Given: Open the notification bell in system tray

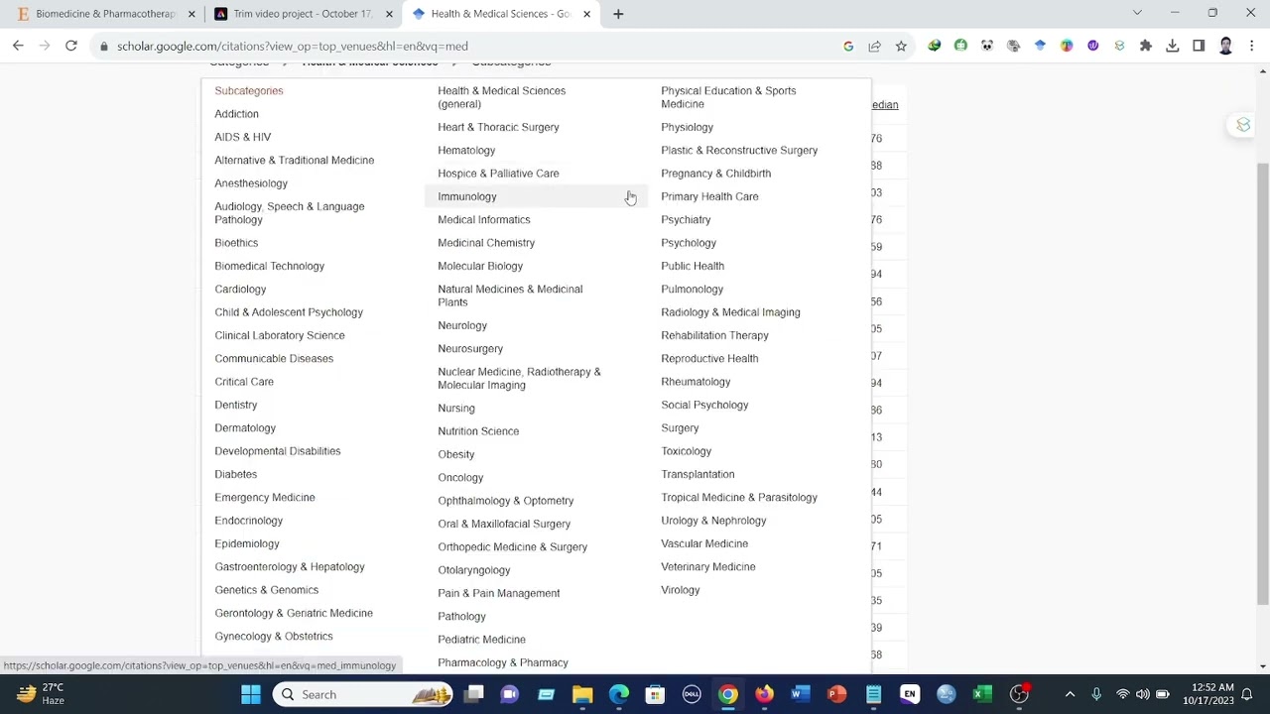Looking at the screenshot, I should 1247,694.
